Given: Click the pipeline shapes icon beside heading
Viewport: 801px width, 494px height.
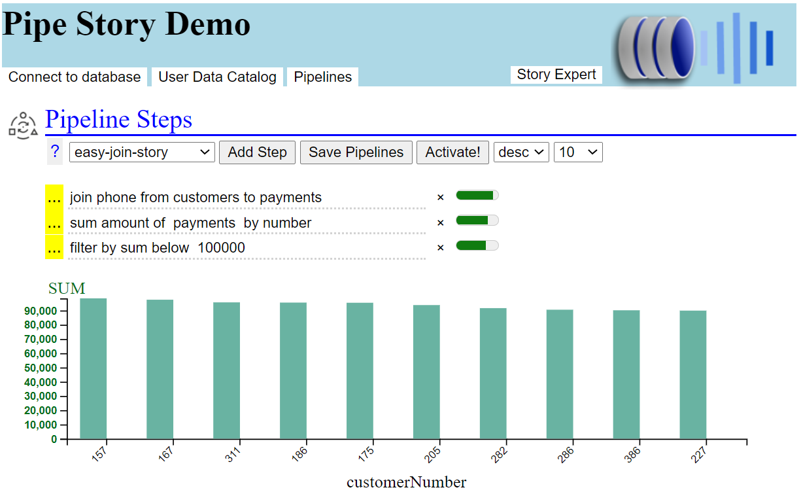Looking at the screenshot, I should [23, 125].
